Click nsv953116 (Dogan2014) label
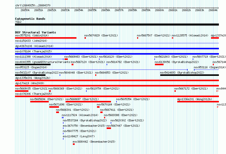This screenshot has width=226, height=154. coord(210,67)
